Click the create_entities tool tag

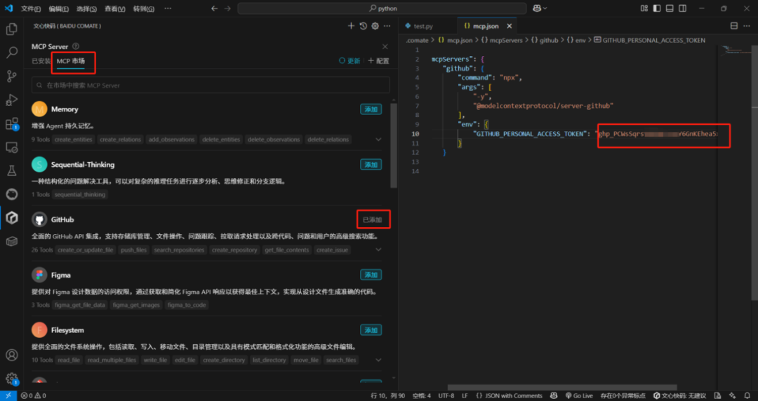(73, 140)
